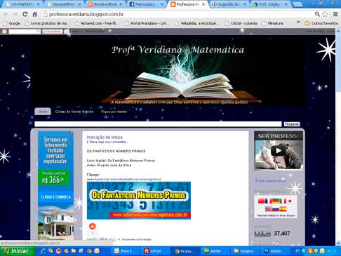Open the Chrome menu hamburger icon
The width and height of the screenshot is (341, 256).
point(335,14)
